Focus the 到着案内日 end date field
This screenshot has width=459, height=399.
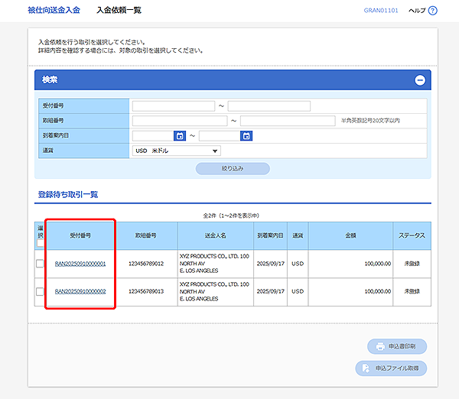[220, 136]
